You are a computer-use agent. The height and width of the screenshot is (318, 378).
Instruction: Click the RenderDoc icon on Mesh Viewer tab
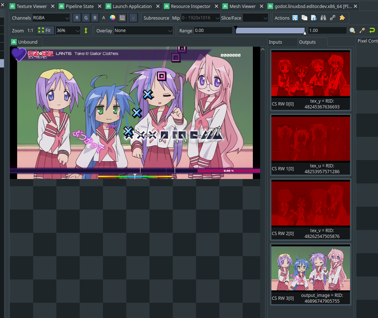(x=225, y=6)
